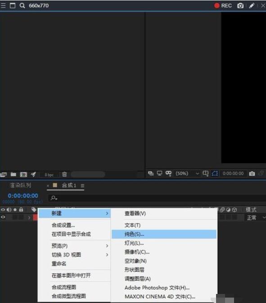
Task: Create a new composition from project panel icon
Action: (x=23, y=174)
